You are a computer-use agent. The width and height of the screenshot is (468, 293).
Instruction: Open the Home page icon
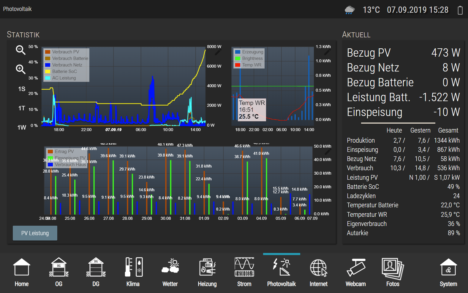22,267
